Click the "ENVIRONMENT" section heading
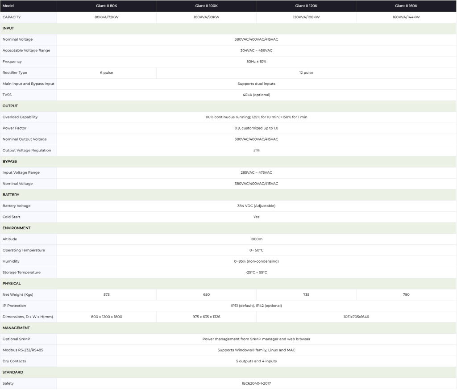The width and height of the screenshot is (457, 390). (x=17, y=228)
